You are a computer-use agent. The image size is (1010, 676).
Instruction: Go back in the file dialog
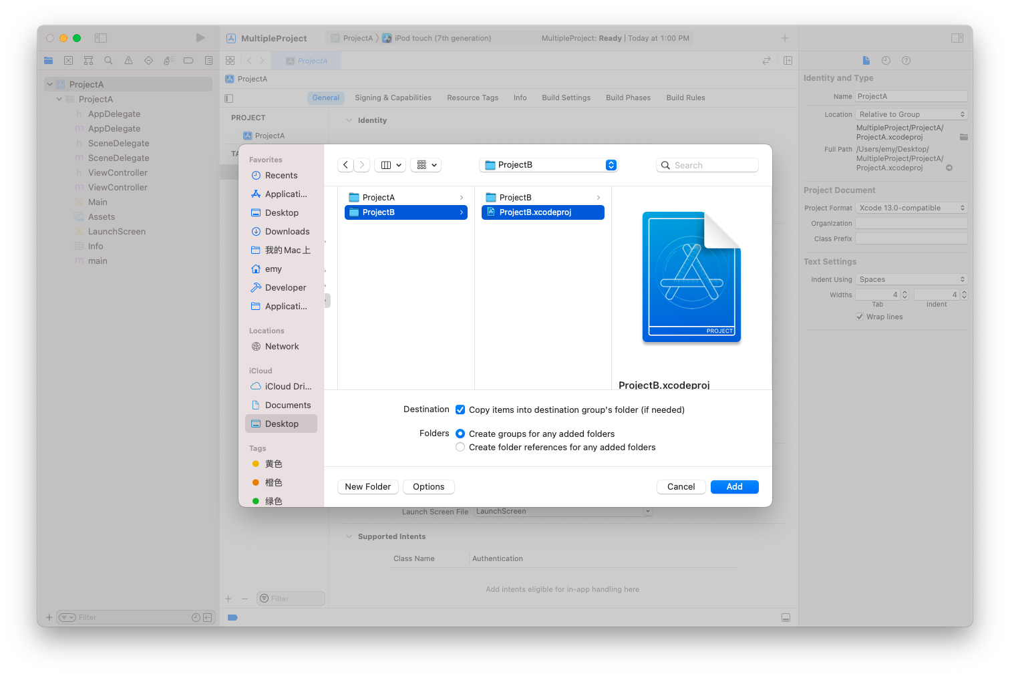pyautogui.click(x=345, y=165)
